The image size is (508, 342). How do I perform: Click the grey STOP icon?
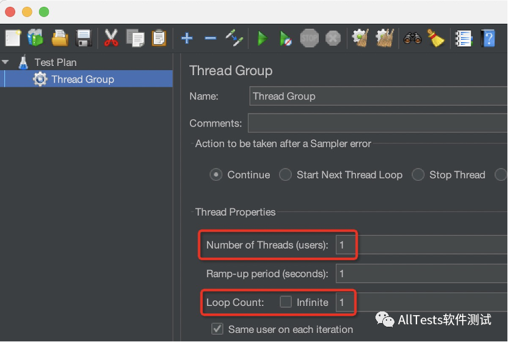[x=310, y=38]
